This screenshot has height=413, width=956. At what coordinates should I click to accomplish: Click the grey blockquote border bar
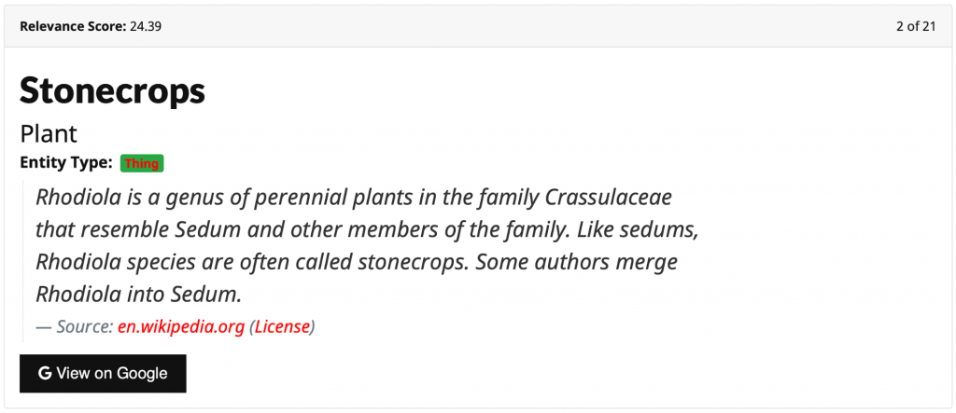(22, 261)
